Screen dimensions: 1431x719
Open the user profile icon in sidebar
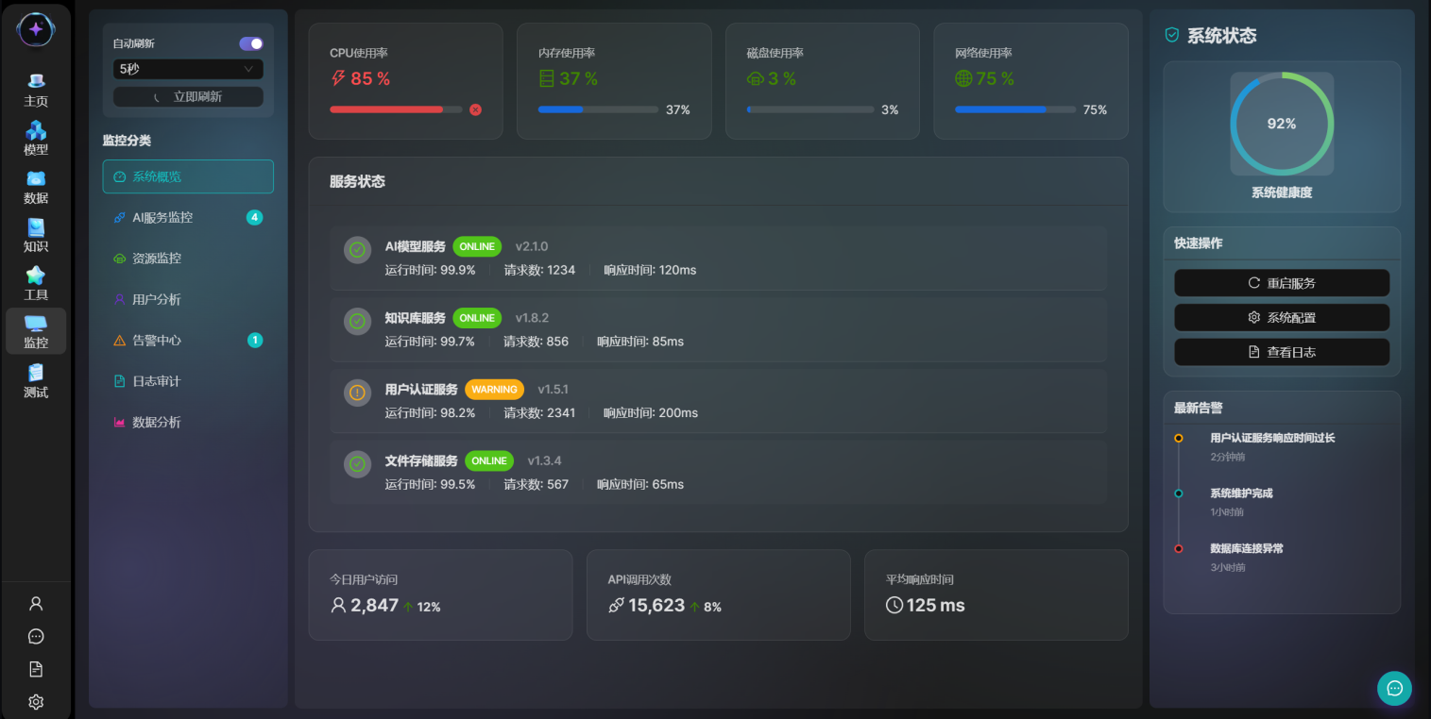click(36, 603)
